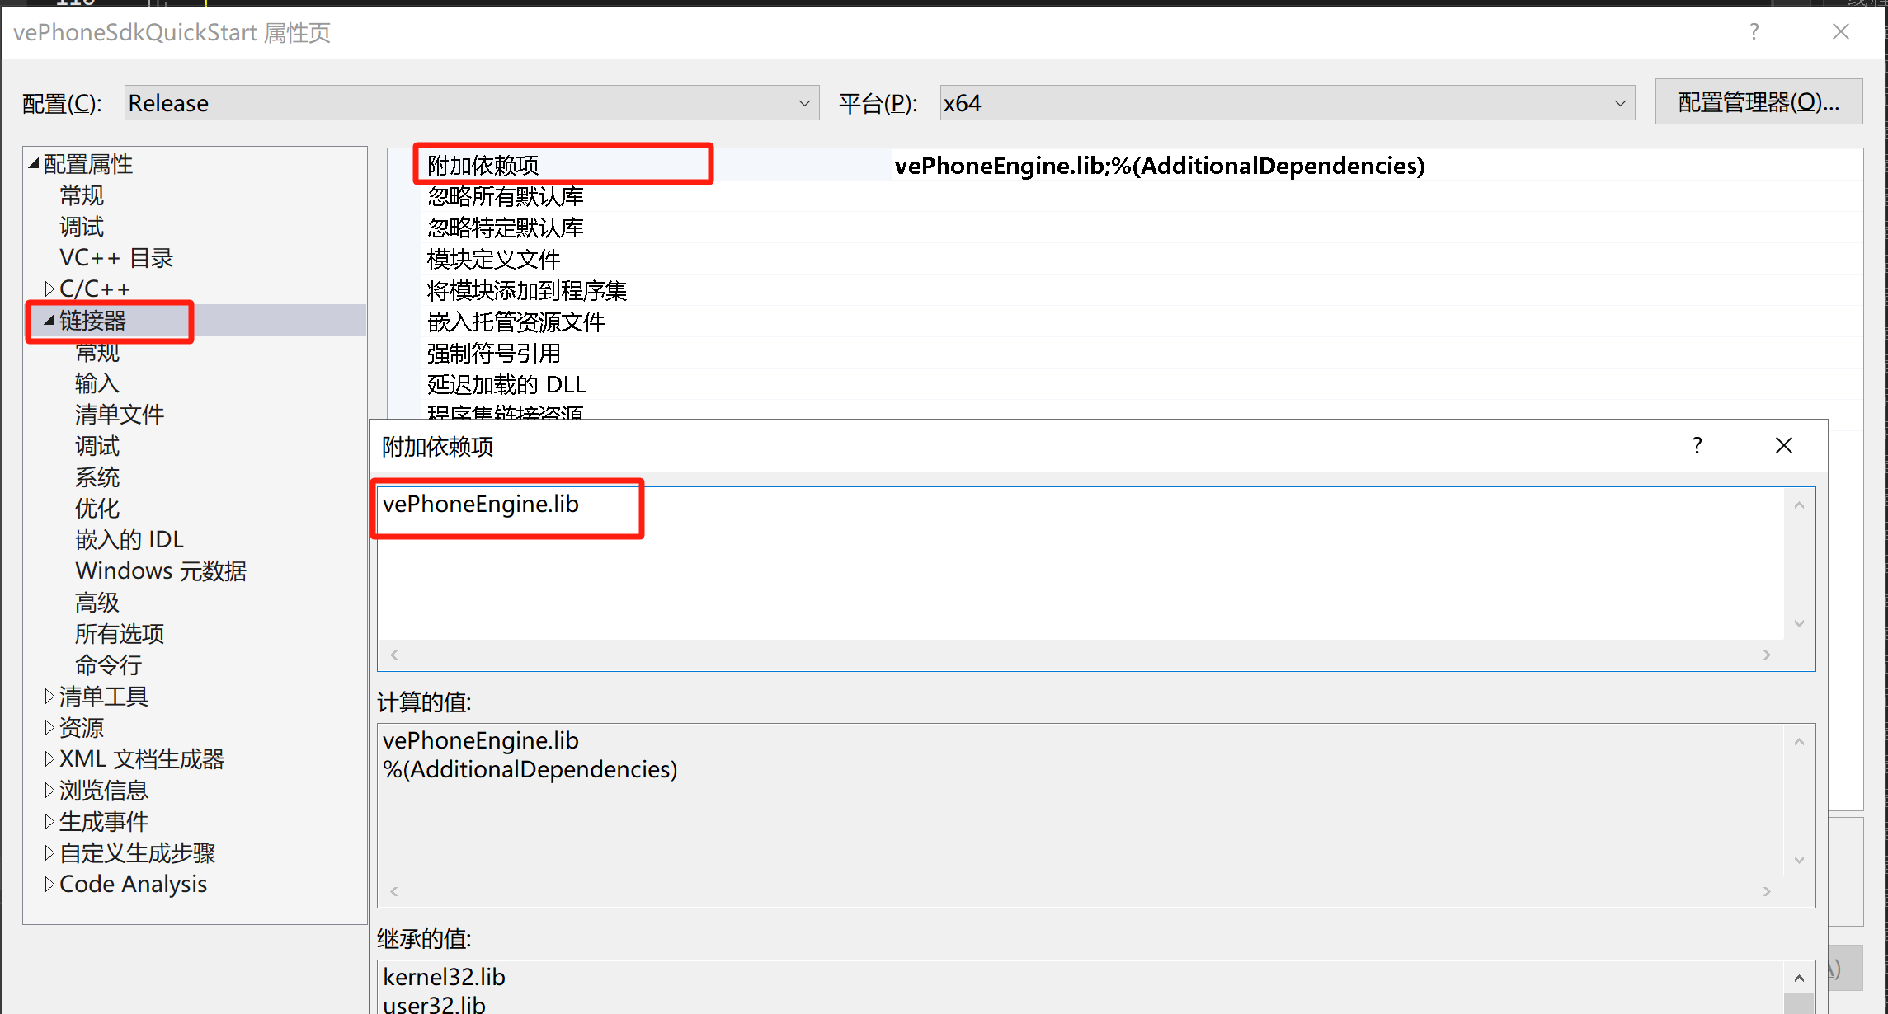Close the 附加依赖项 edit dialog

click(1783, 446)
